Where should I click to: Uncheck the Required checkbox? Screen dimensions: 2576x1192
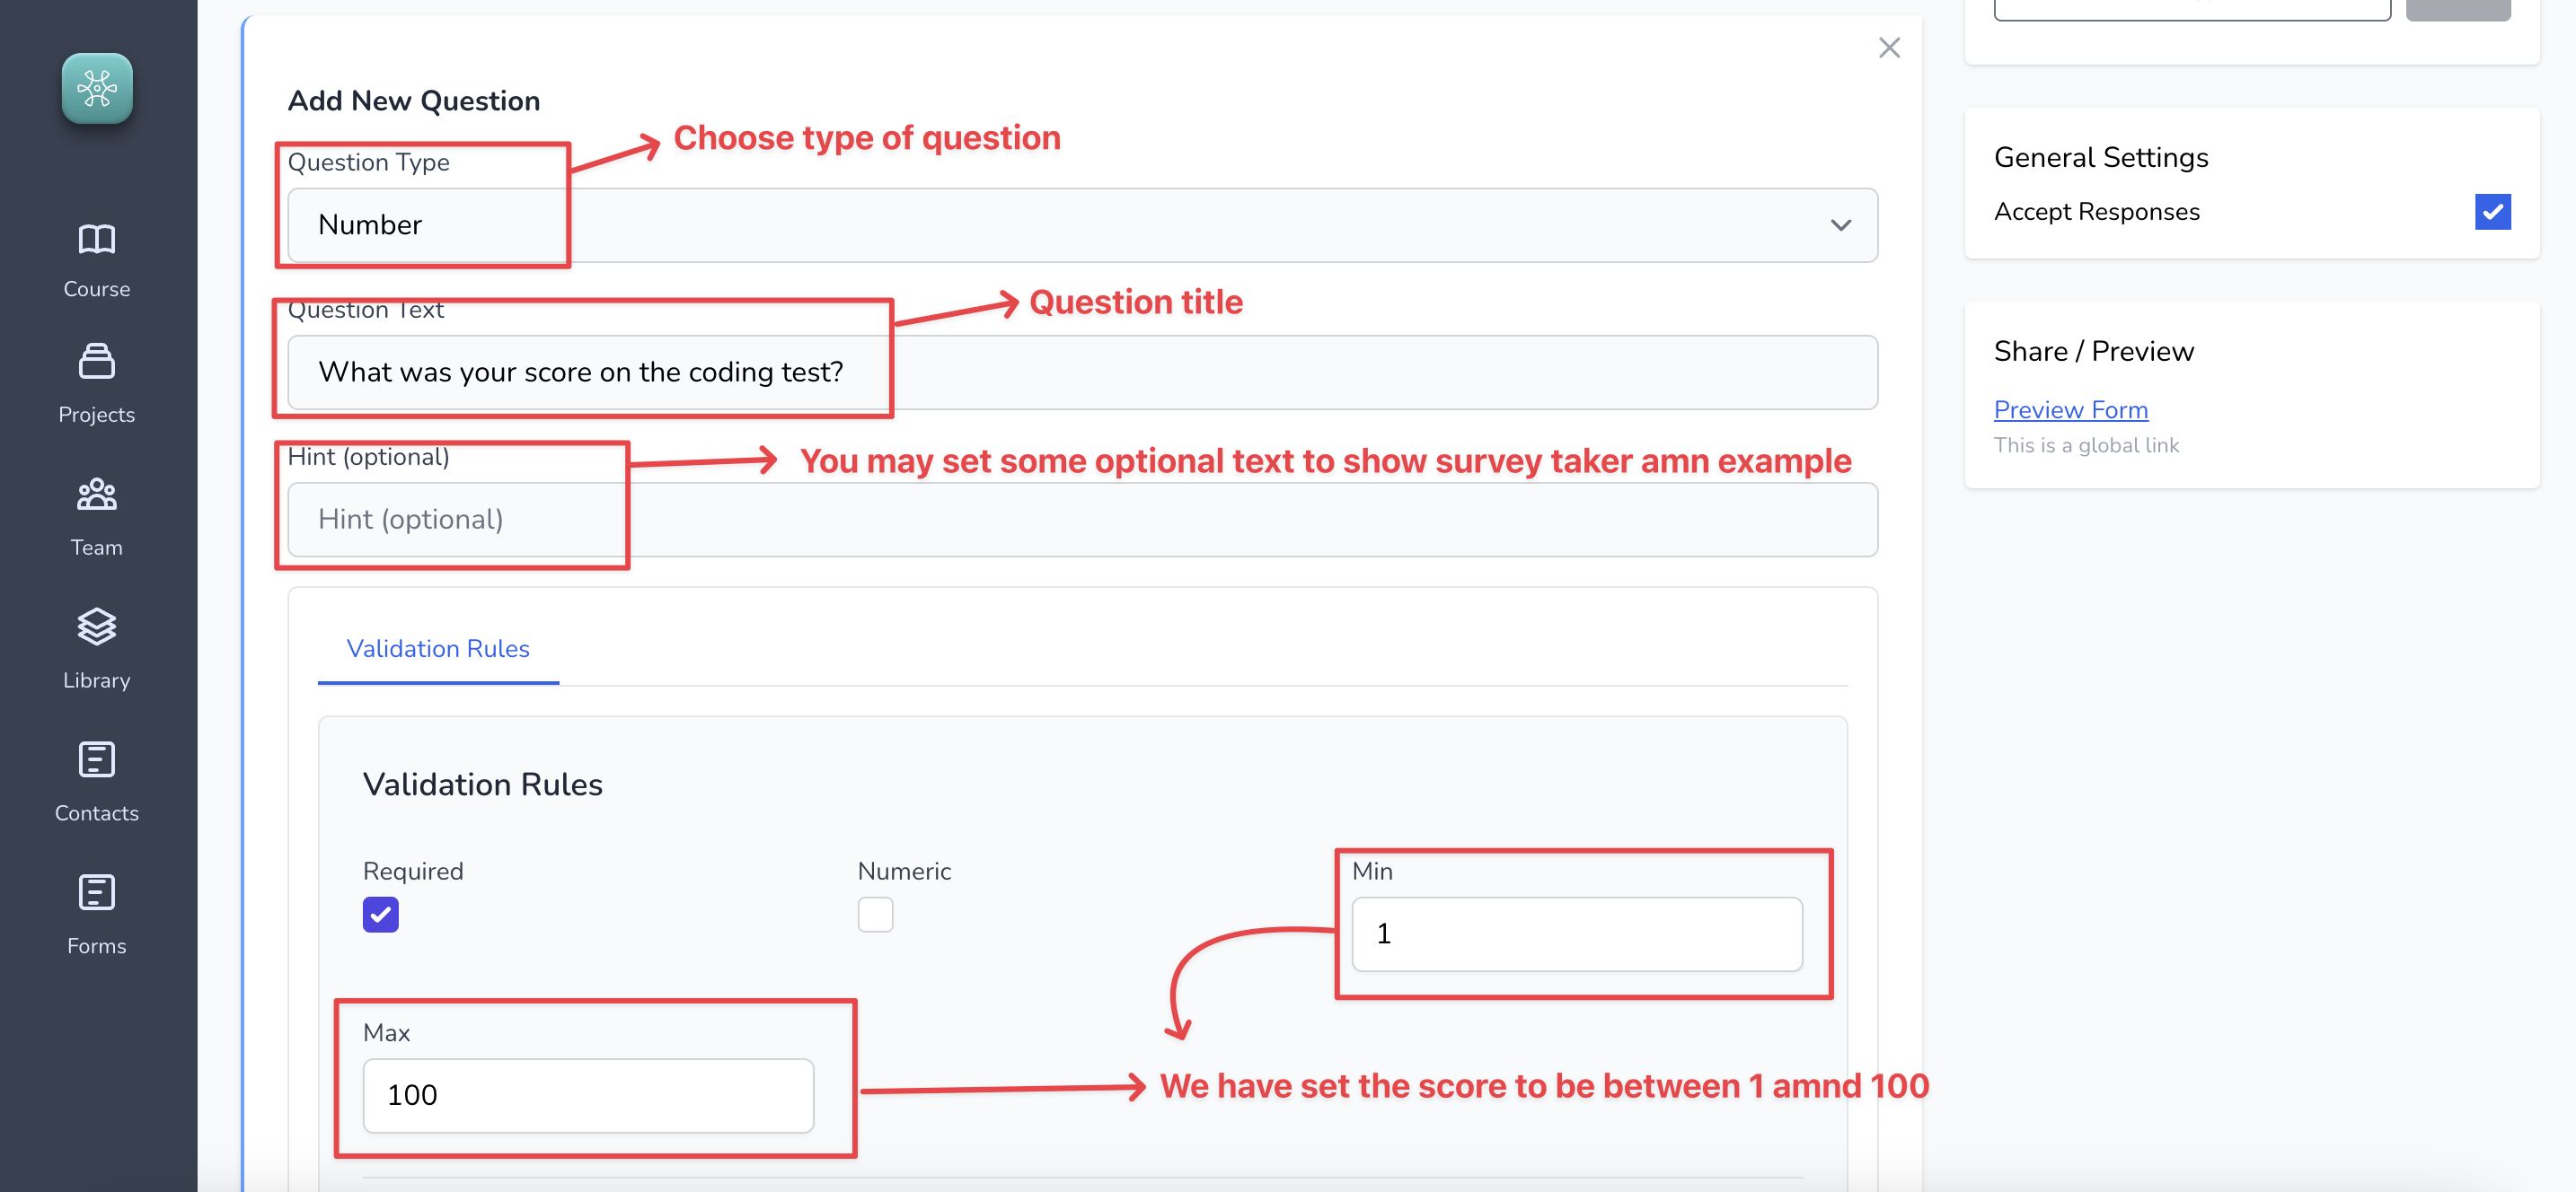click(380, 915)
